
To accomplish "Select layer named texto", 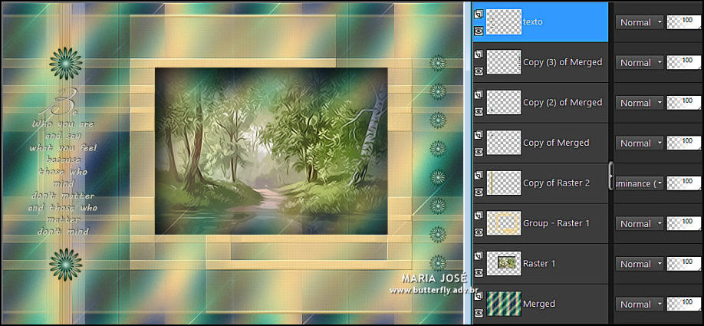I will pyautogui.click(x=532, y=21).
